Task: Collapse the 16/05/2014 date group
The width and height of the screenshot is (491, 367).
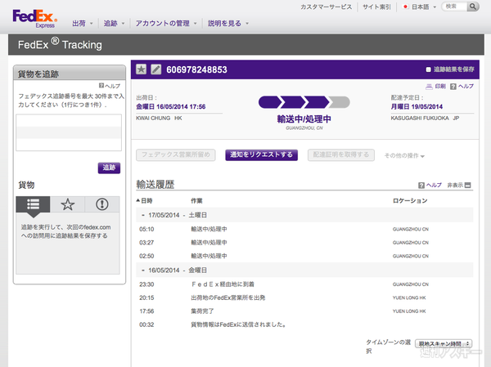Action: (143, 269)
